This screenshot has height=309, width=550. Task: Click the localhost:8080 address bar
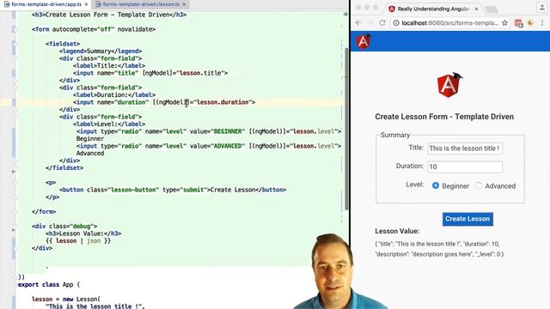coord(450,23)
